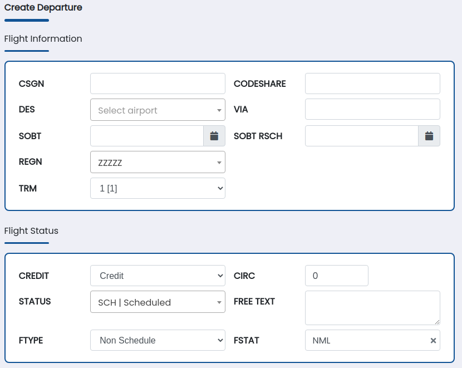Click the SOBT RSCH date input
462x368 pixels.
pos(362,136)
